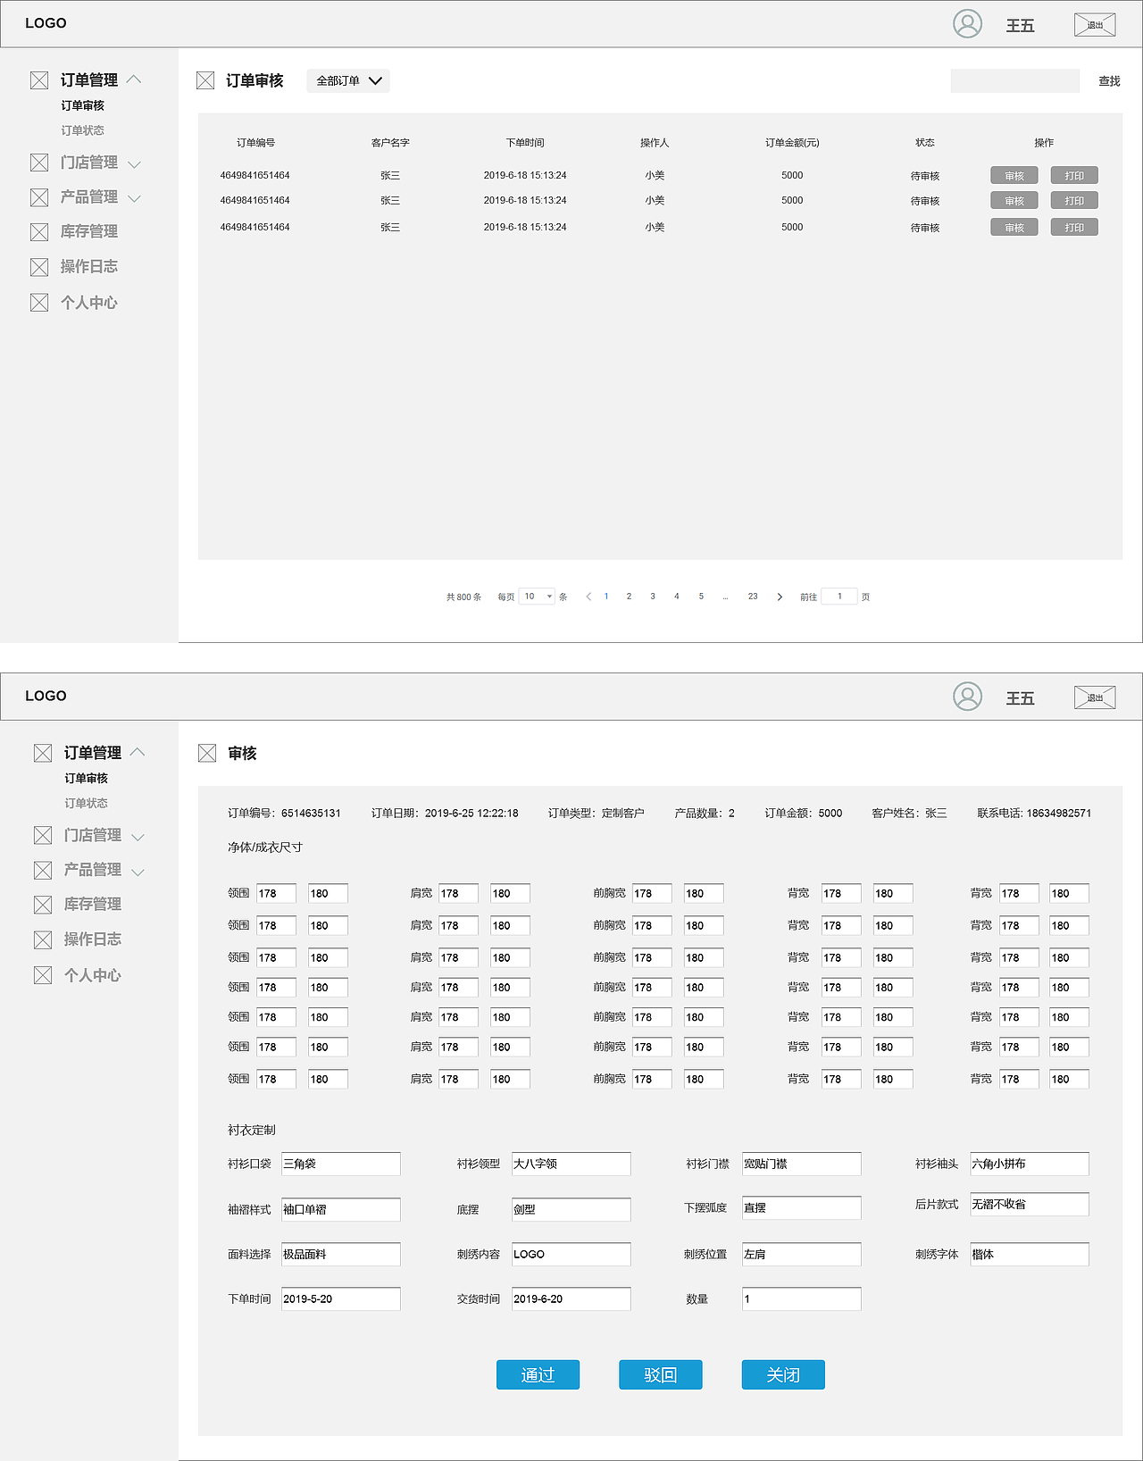The image size is (1143, 1461).
Task: Open 操作日志 menu label on 审核 detail screen
Action: tap(93, 939)
